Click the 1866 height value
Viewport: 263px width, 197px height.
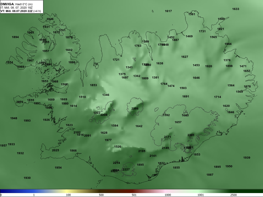(x=73, y=151)
